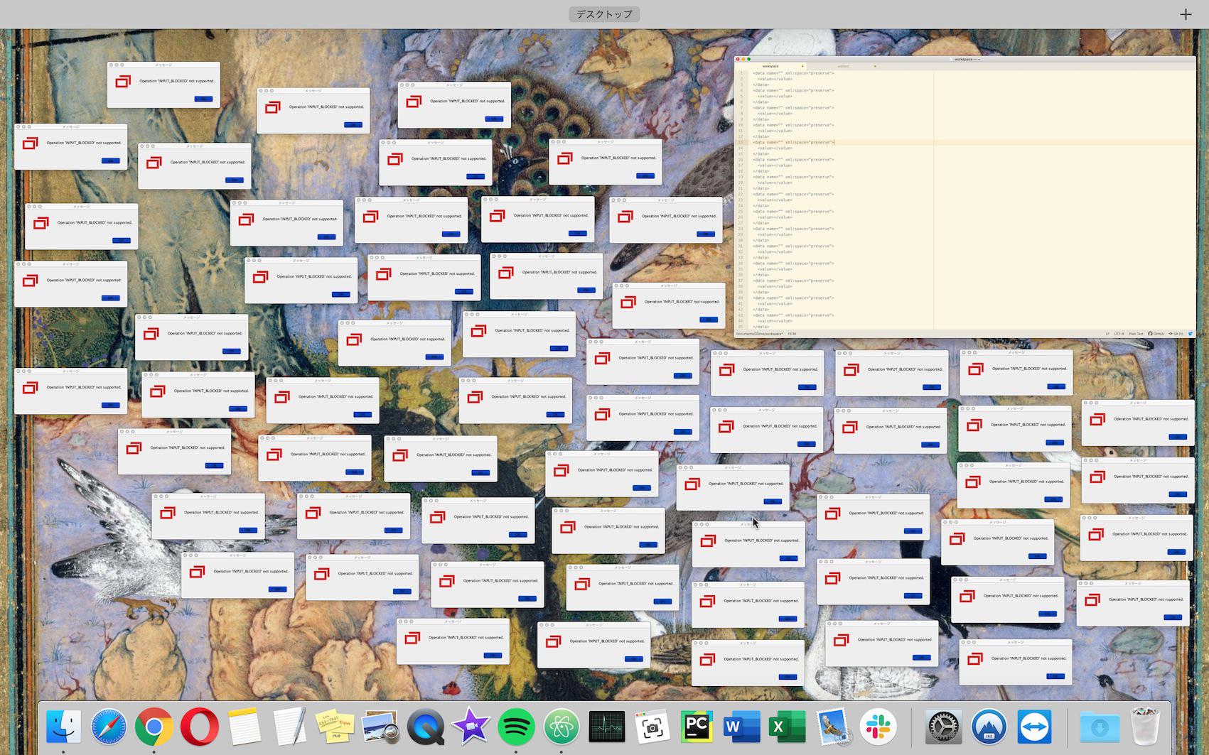Click line number 1 in Atom gutter
Screen dimensions: 1209x755
pyautogui.click(x=741, y=73)
